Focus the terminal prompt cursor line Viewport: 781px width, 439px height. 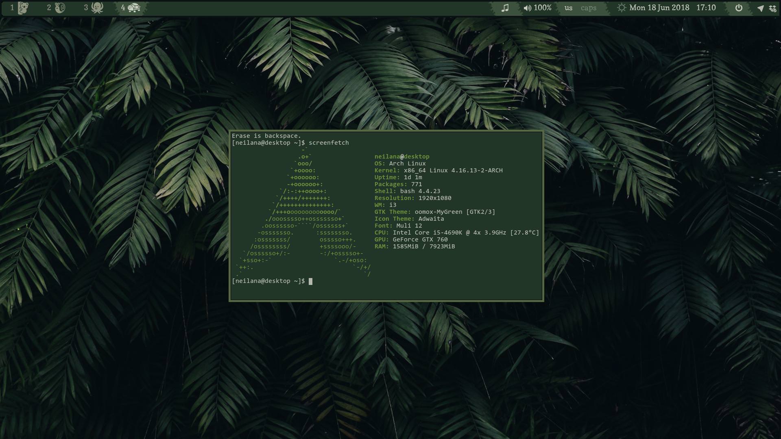(310, 281)
